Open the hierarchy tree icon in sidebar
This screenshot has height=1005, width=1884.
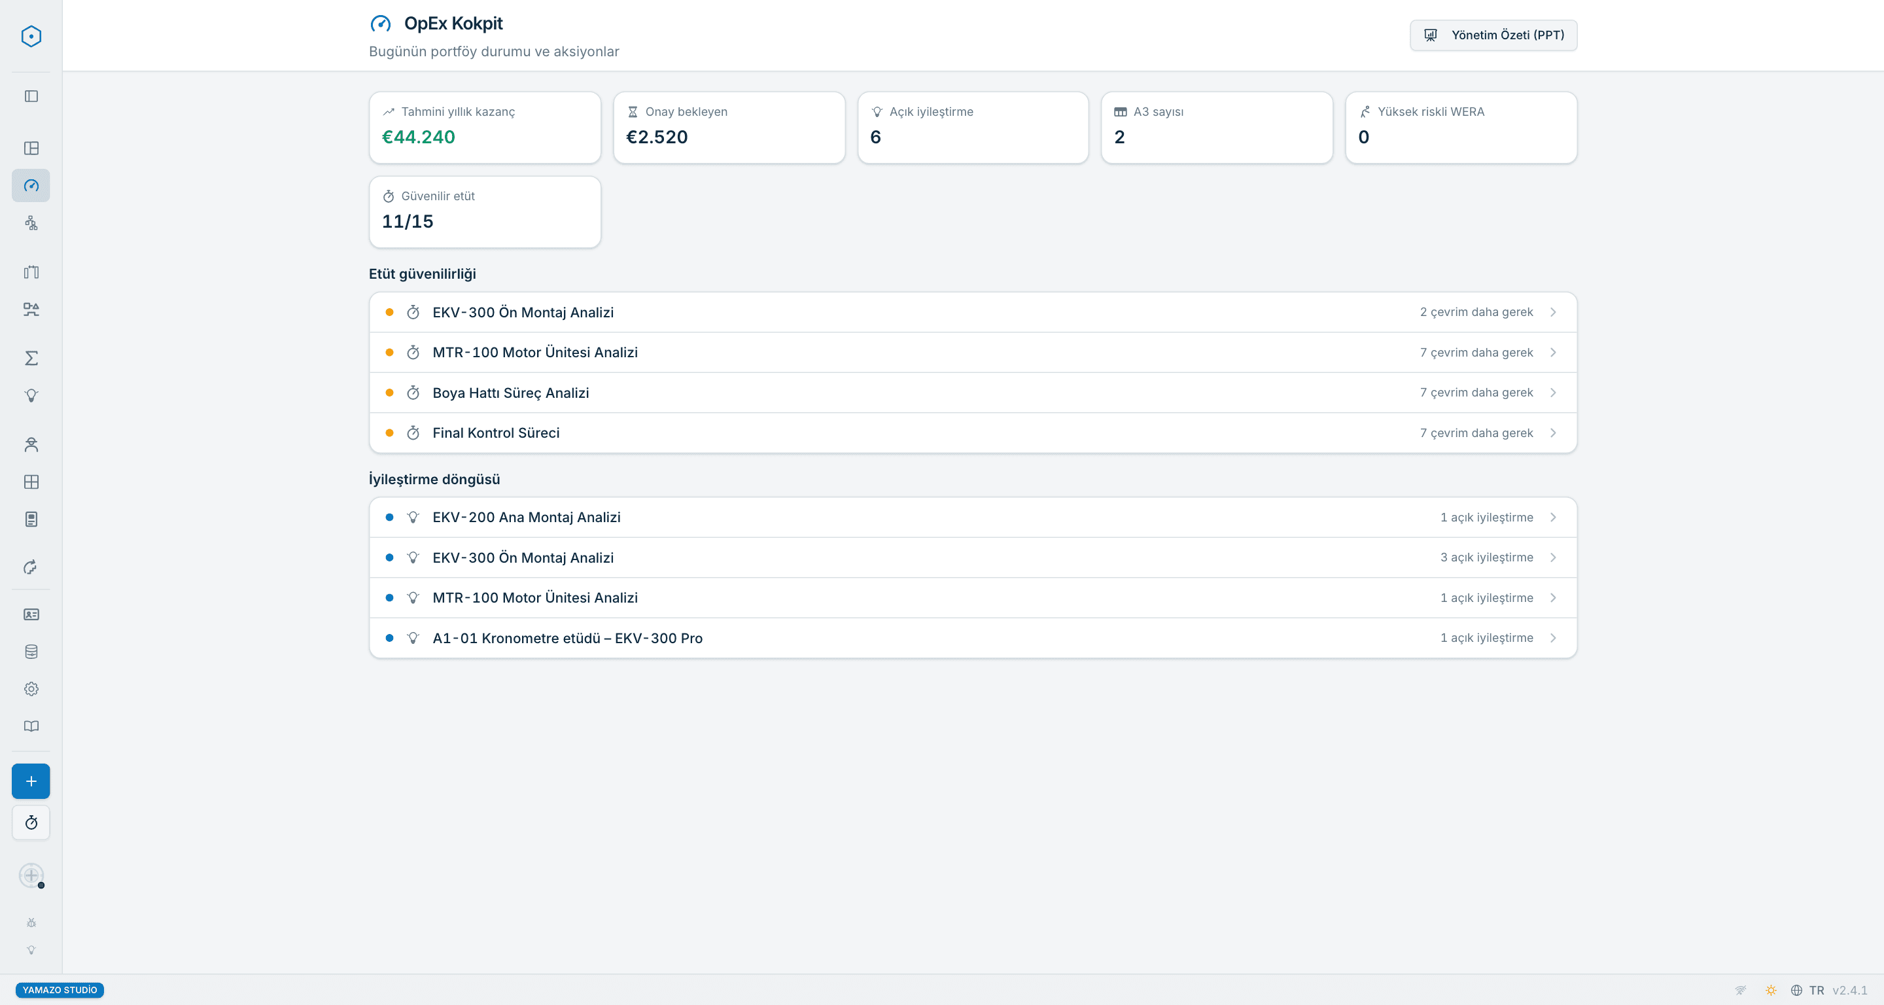click(x=31, y=223)
